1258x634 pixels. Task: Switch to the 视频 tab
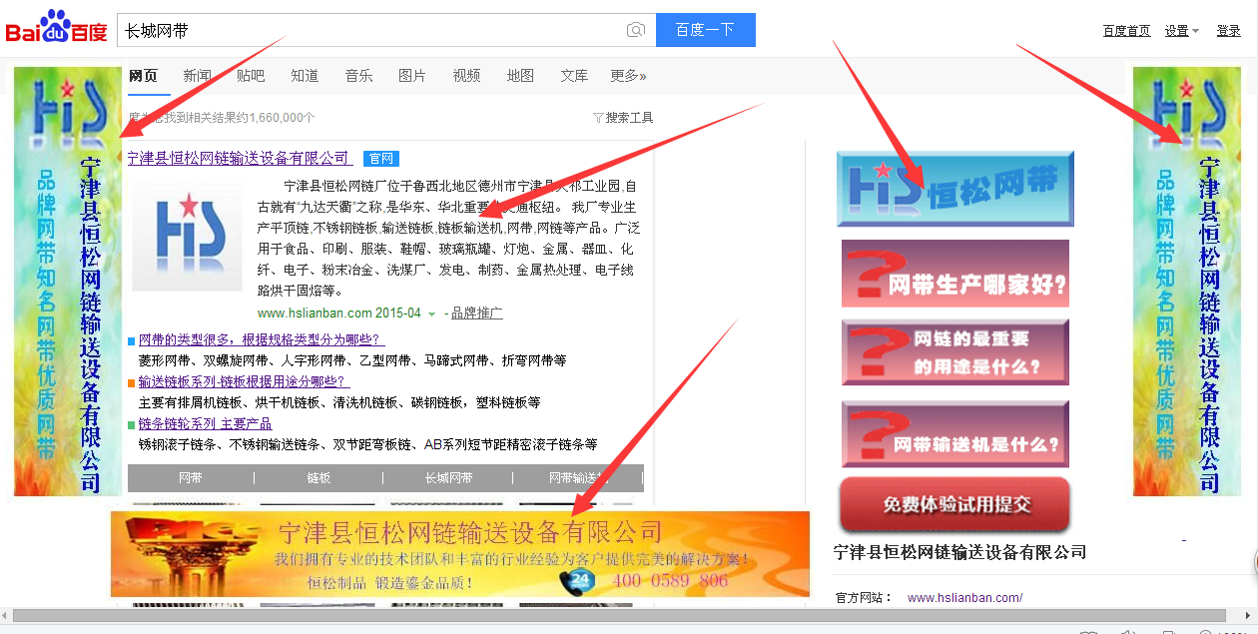[x=466, y=76]
